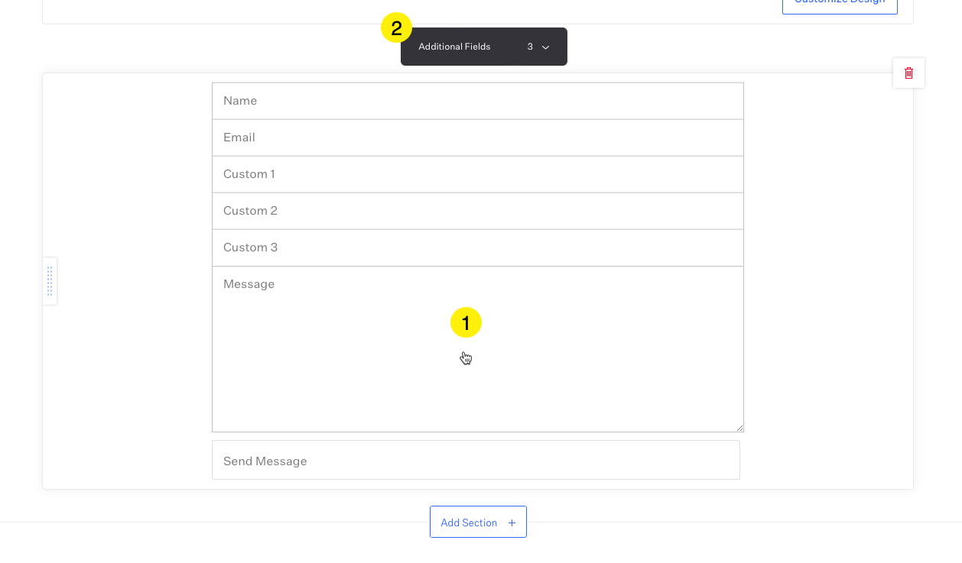Click the Send Message button
The height and width of the screenshot is (563, 962).
[476, 460]
